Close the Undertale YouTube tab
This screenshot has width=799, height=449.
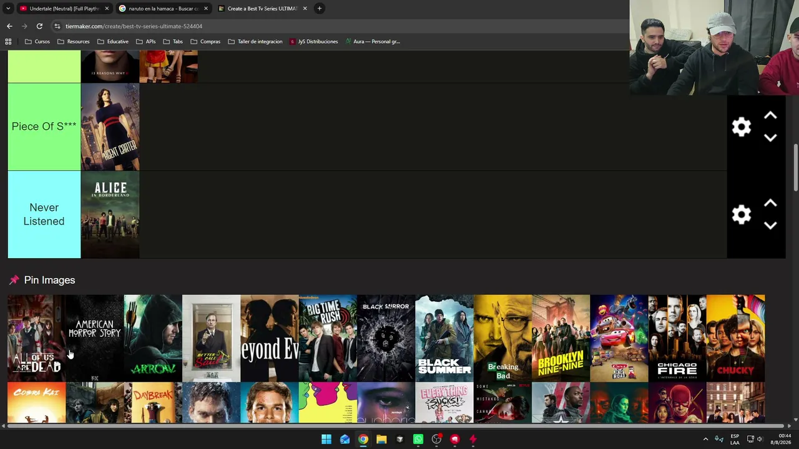coord(107,9)
